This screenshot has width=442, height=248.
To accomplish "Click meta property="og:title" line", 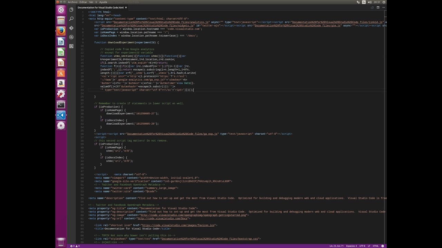I will click(x=143, y=208).
